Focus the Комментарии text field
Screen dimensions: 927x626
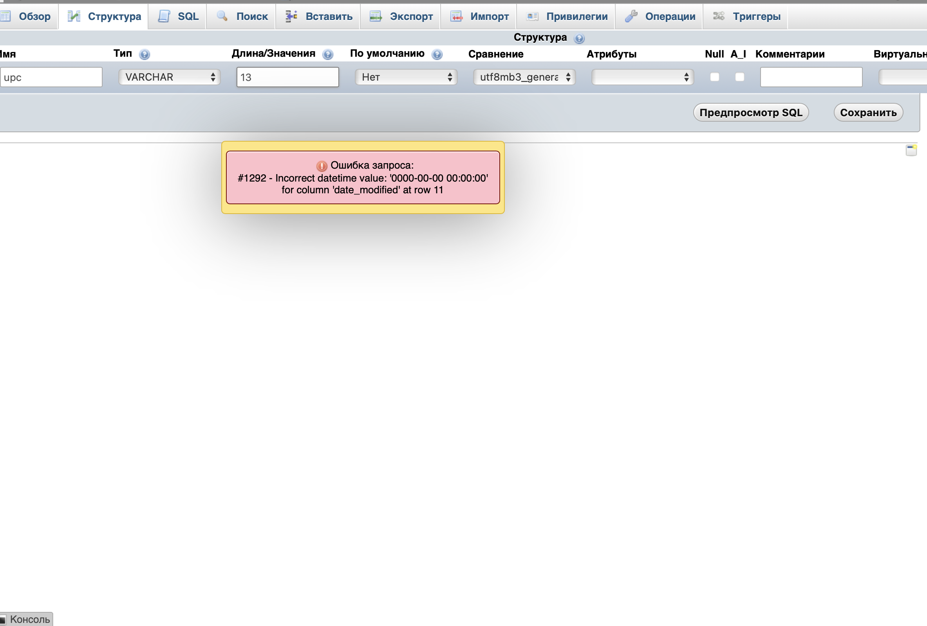[811, 77]
